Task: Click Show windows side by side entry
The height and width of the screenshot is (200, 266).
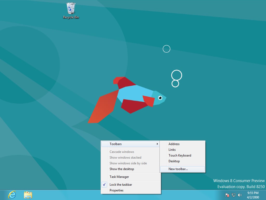Action: [x=130, y=163]
